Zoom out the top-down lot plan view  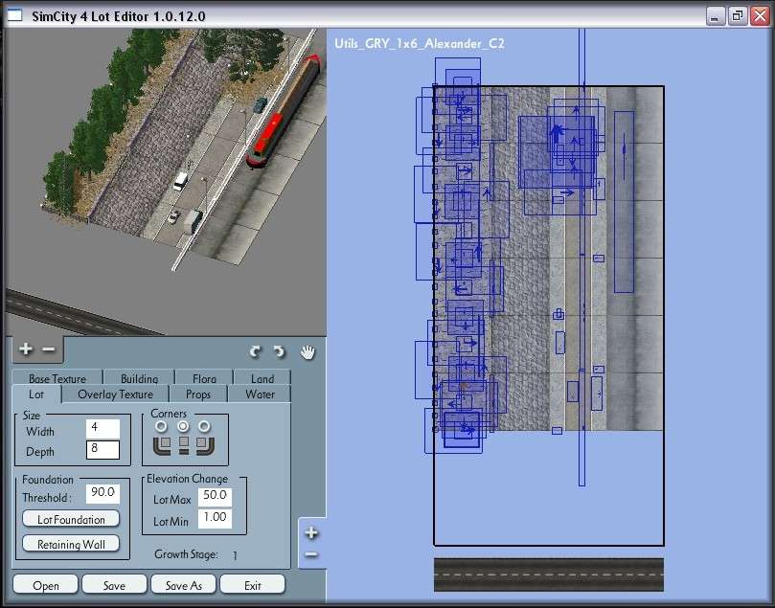(x=311, y=554)
